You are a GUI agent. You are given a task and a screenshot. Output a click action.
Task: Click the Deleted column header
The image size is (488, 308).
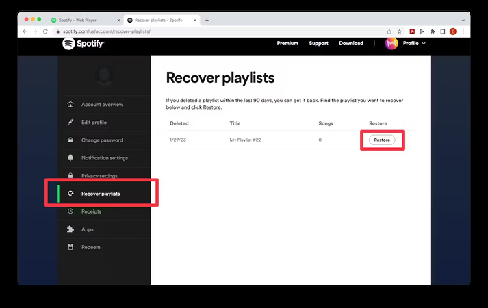(179, 123)
